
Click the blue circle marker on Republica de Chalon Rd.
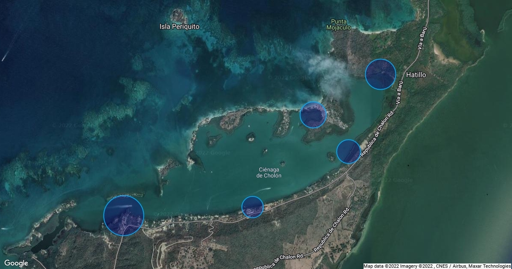(349, 151)
